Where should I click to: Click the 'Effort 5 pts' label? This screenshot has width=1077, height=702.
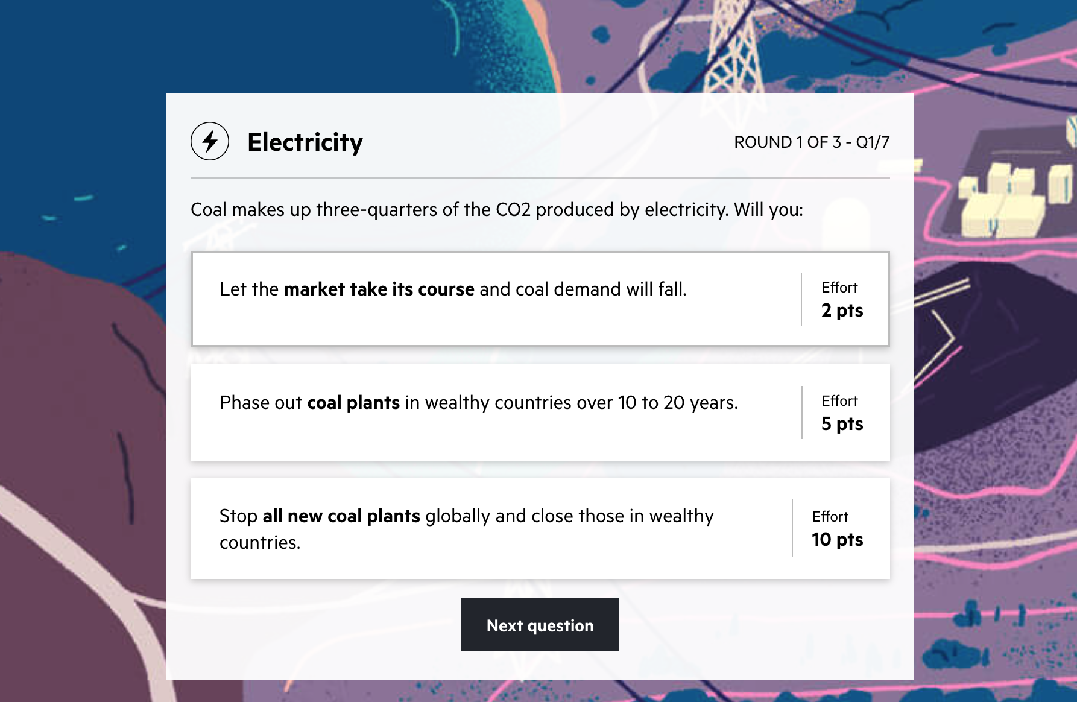[842, 413]
